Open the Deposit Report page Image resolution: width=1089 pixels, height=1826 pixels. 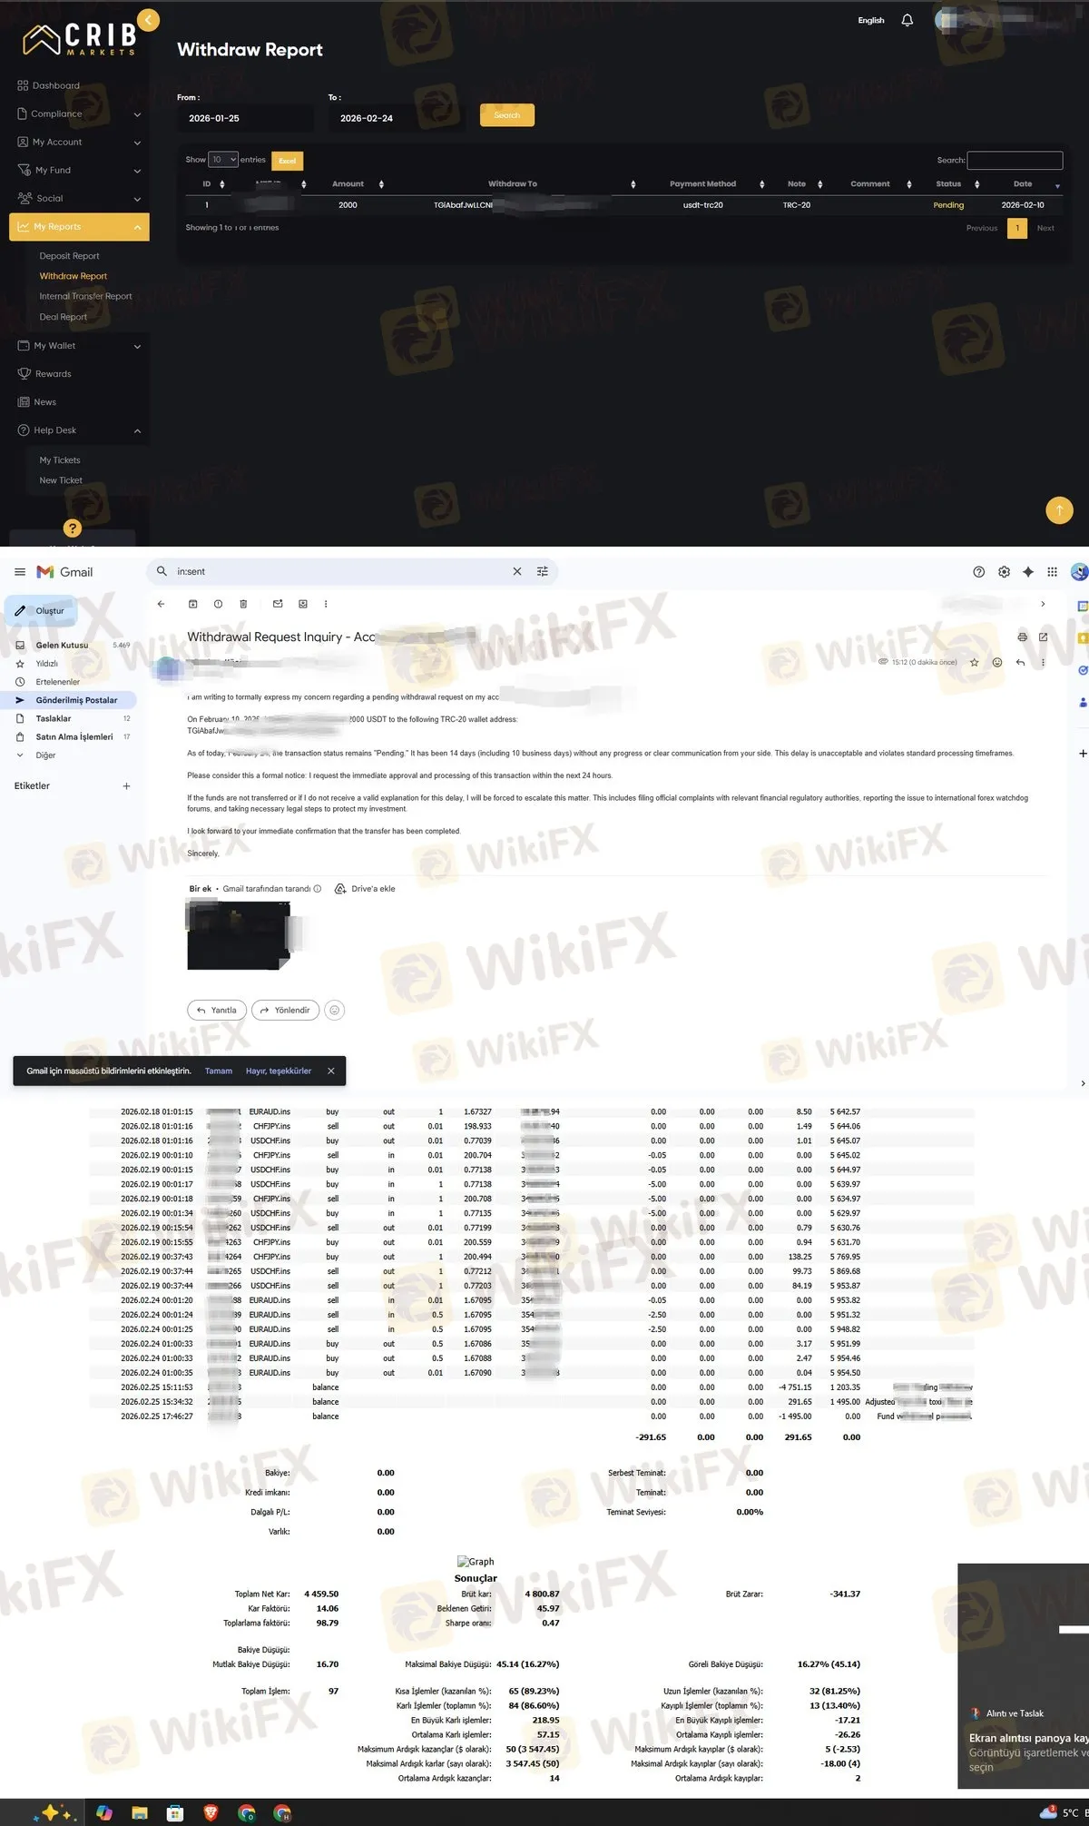69,256
